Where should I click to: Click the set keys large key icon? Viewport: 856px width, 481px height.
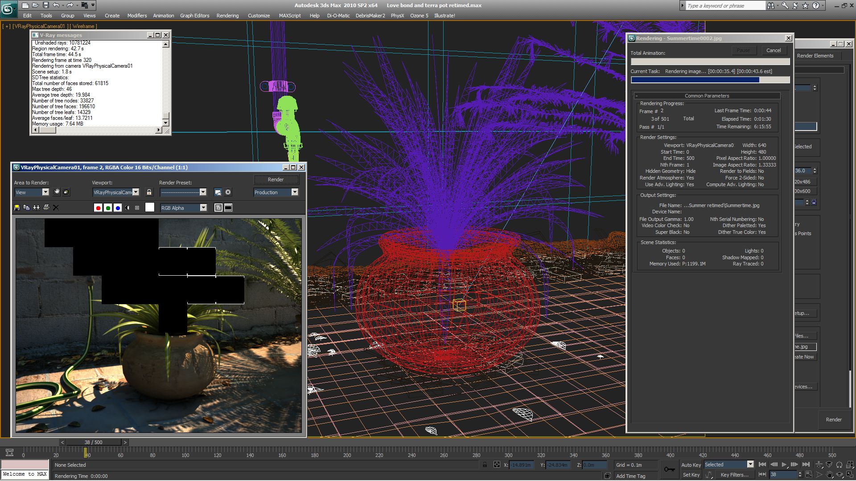(x=669, y=469)
